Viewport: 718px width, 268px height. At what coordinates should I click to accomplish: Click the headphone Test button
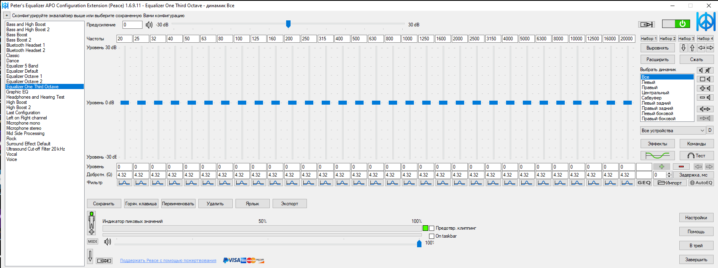[x=696, y=156]
